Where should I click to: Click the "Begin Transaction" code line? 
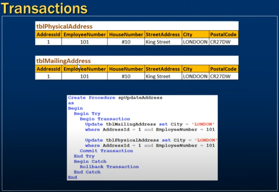click(x=105, y=119)
